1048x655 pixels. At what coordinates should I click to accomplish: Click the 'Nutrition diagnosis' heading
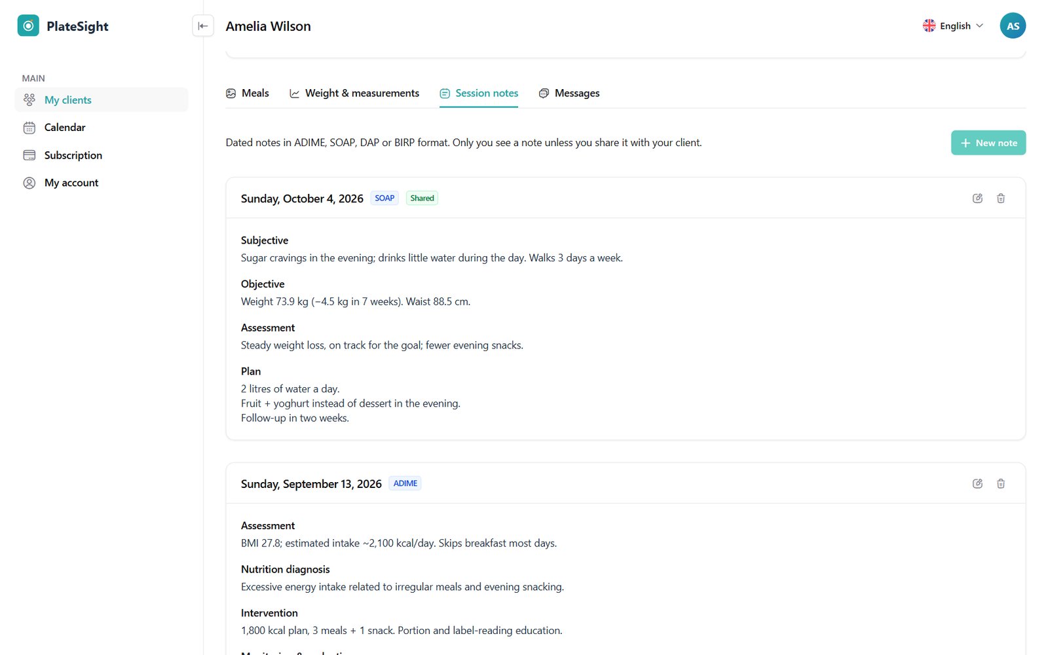tap(286, 569)
